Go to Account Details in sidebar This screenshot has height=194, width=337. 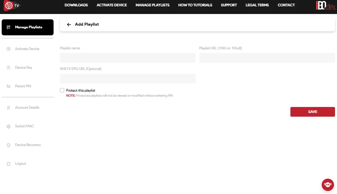point(28,107)
